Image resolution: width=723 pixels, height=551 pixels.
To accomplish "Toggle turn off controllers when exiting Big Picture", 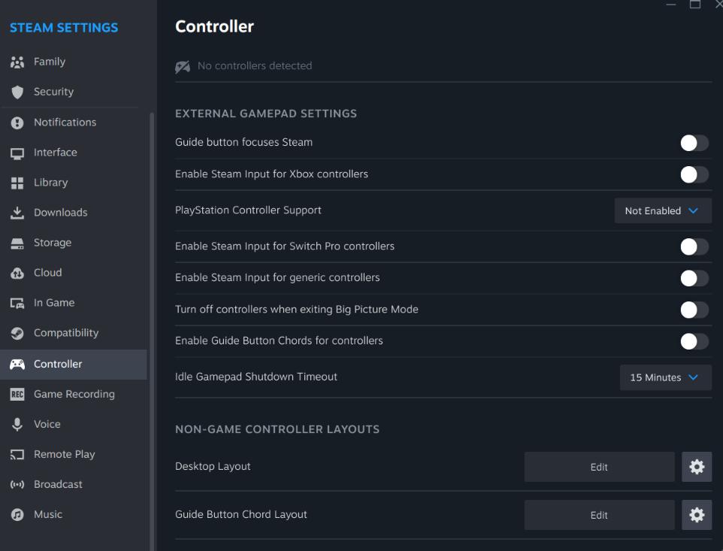I will point(694,310).
